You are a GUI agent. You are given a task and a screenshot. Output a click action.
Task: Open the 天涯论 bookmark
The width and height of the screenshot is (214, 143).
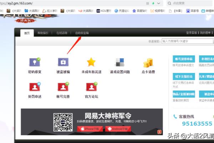pyautogui.click(x=122, y=11)
